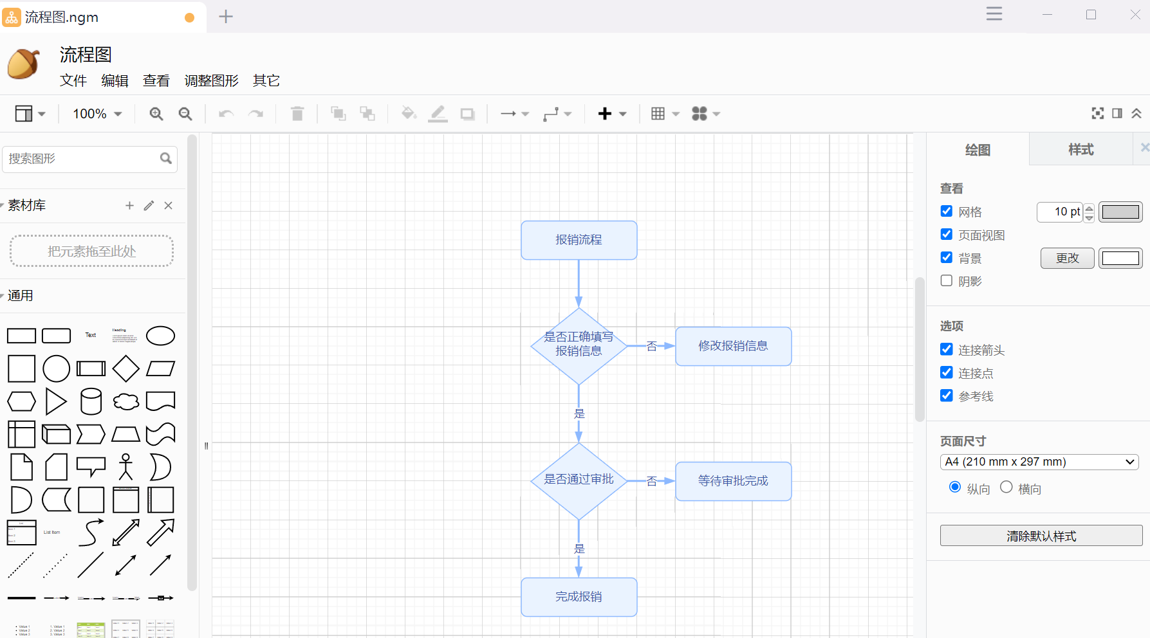Click the bring to front icon

(x=338, y=114)
